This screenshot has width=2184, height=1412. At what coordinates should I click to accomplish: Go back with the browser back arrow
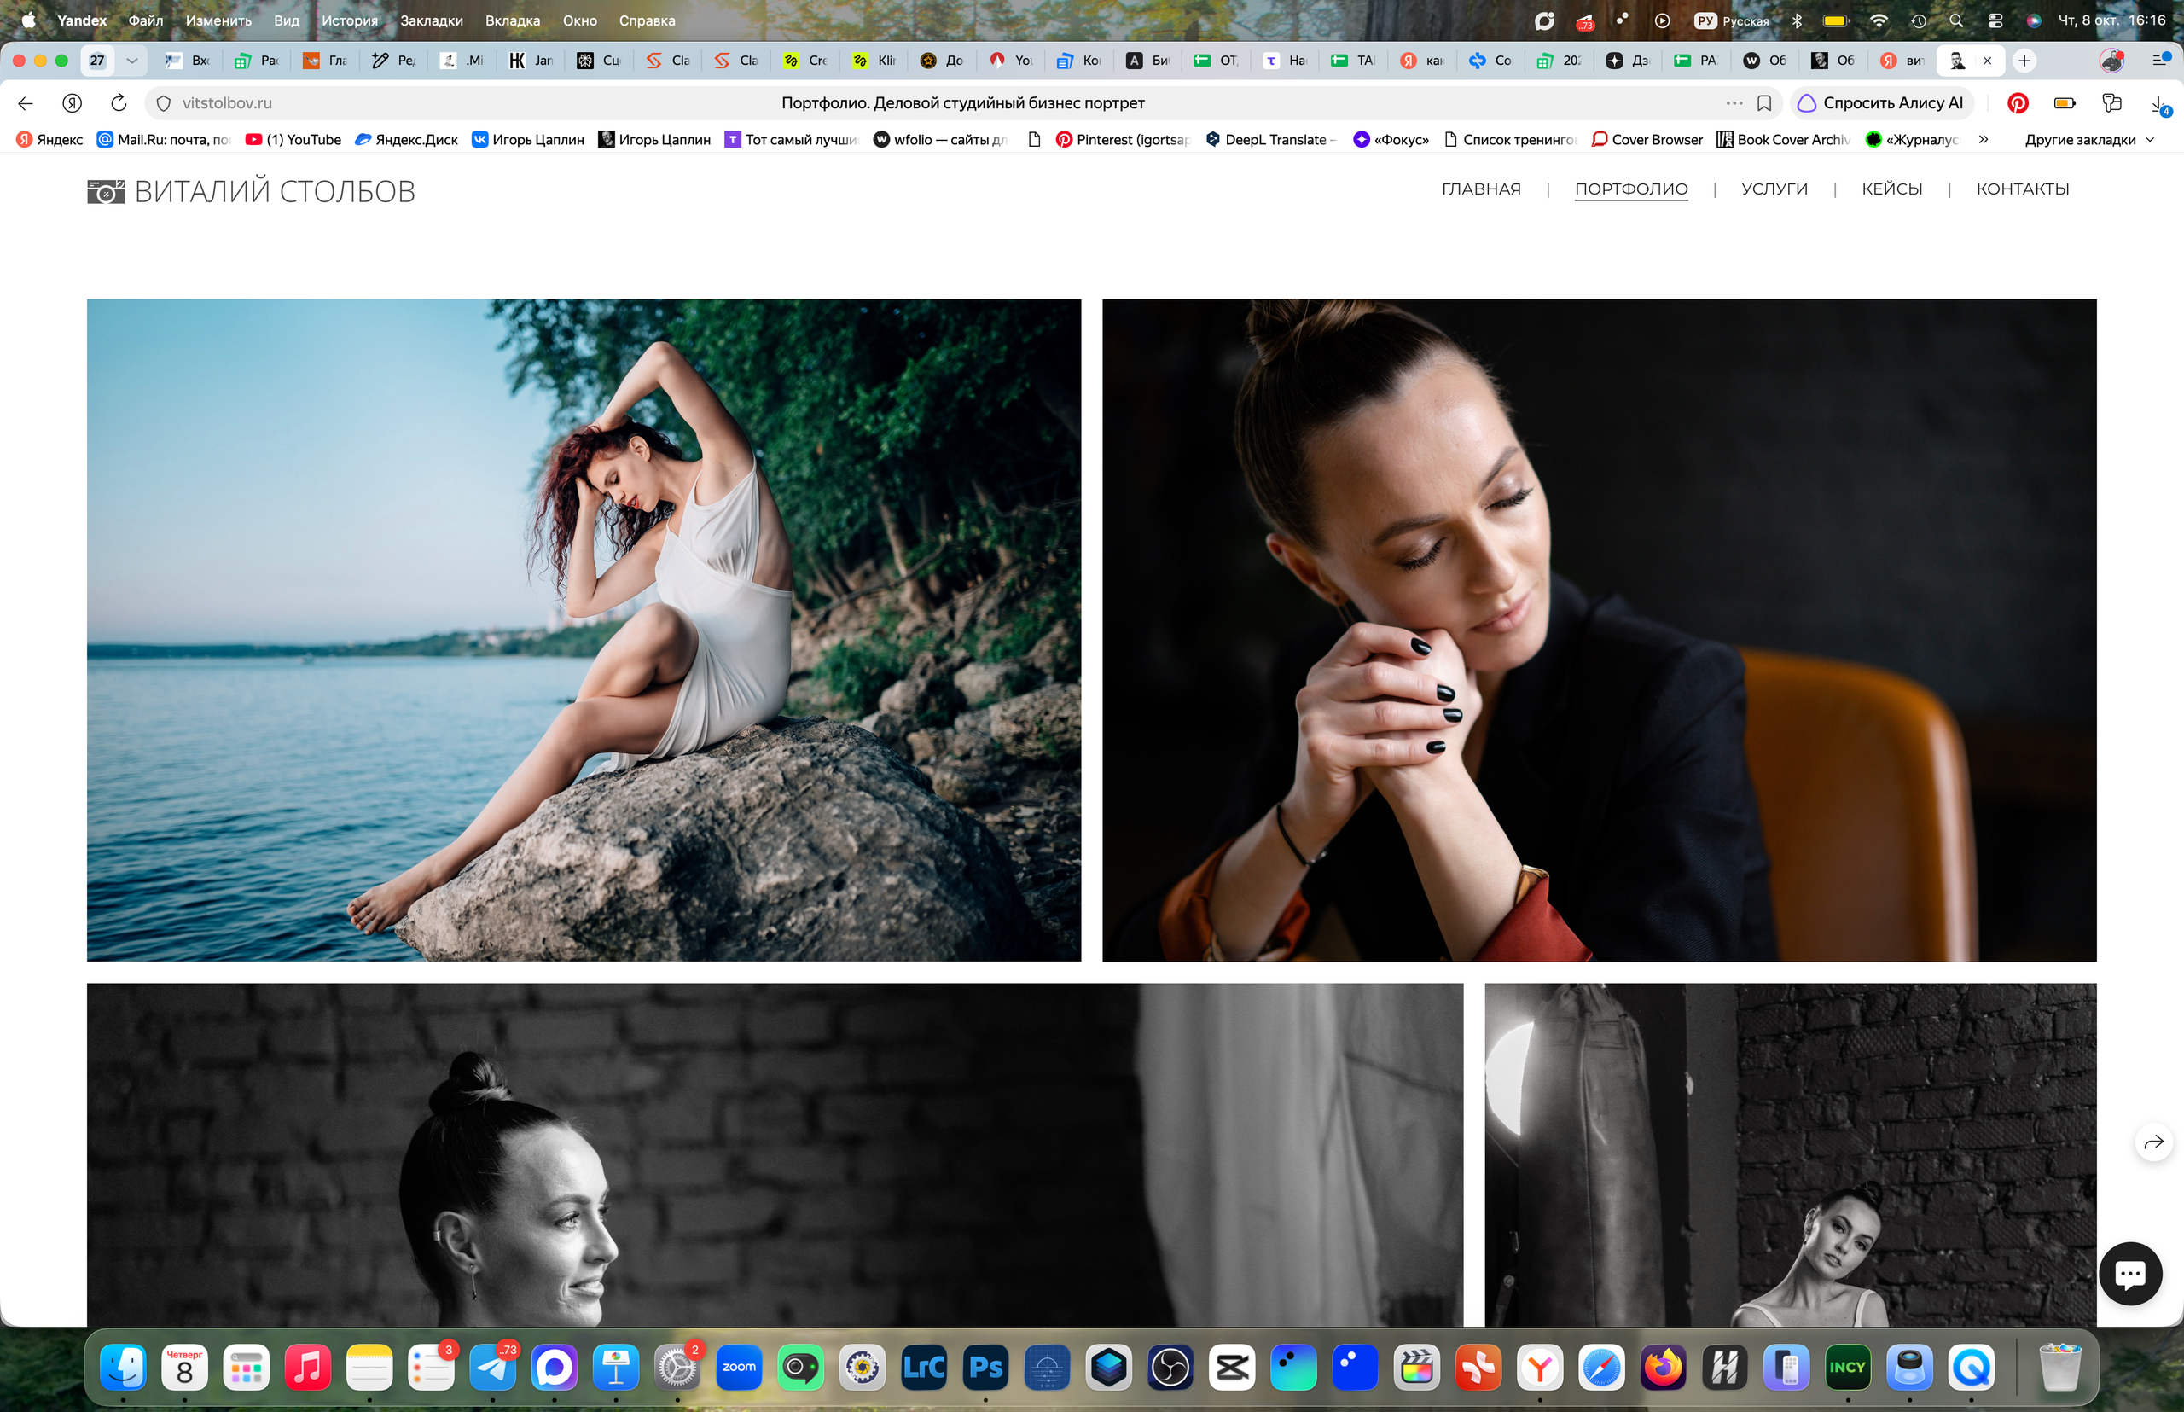(26, 102)
